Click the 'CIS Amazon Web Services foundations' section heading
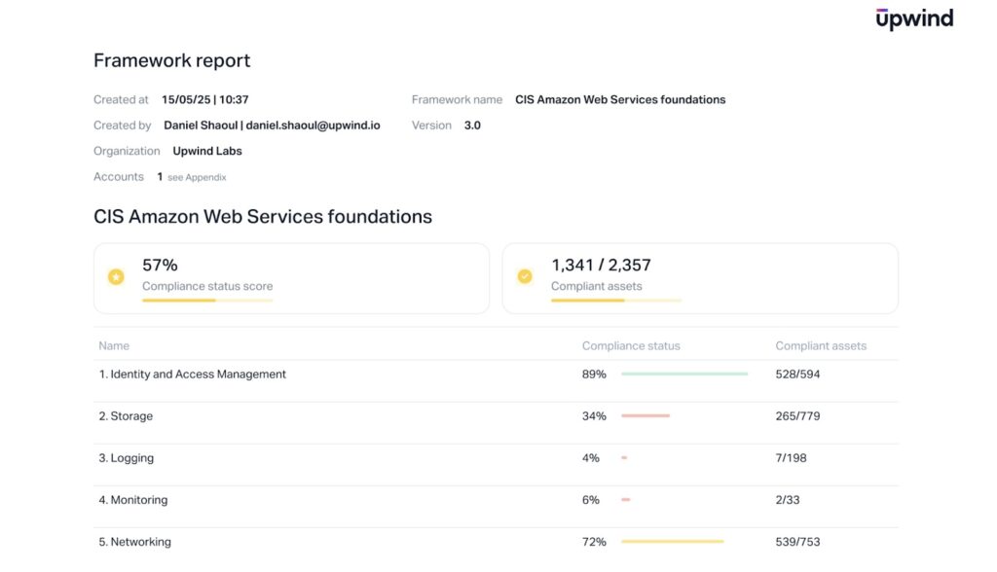Screen dimensions: 997x572 [263, 217]
